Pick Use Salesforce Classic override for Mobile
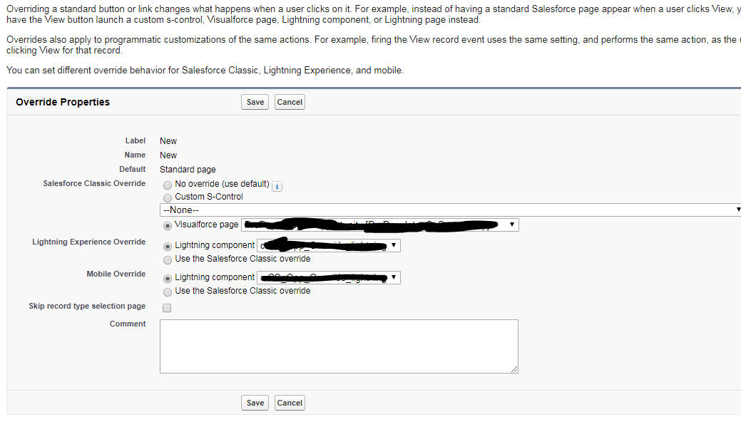This screenshot has width=741, height=422. [x=168, y=292]
